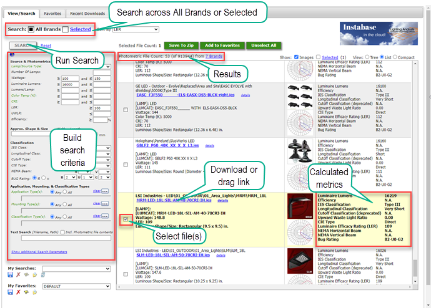This screenshot has width=431, height=308.
Task: Check the Selected brands search checkbox
Action: coord(66,29)
